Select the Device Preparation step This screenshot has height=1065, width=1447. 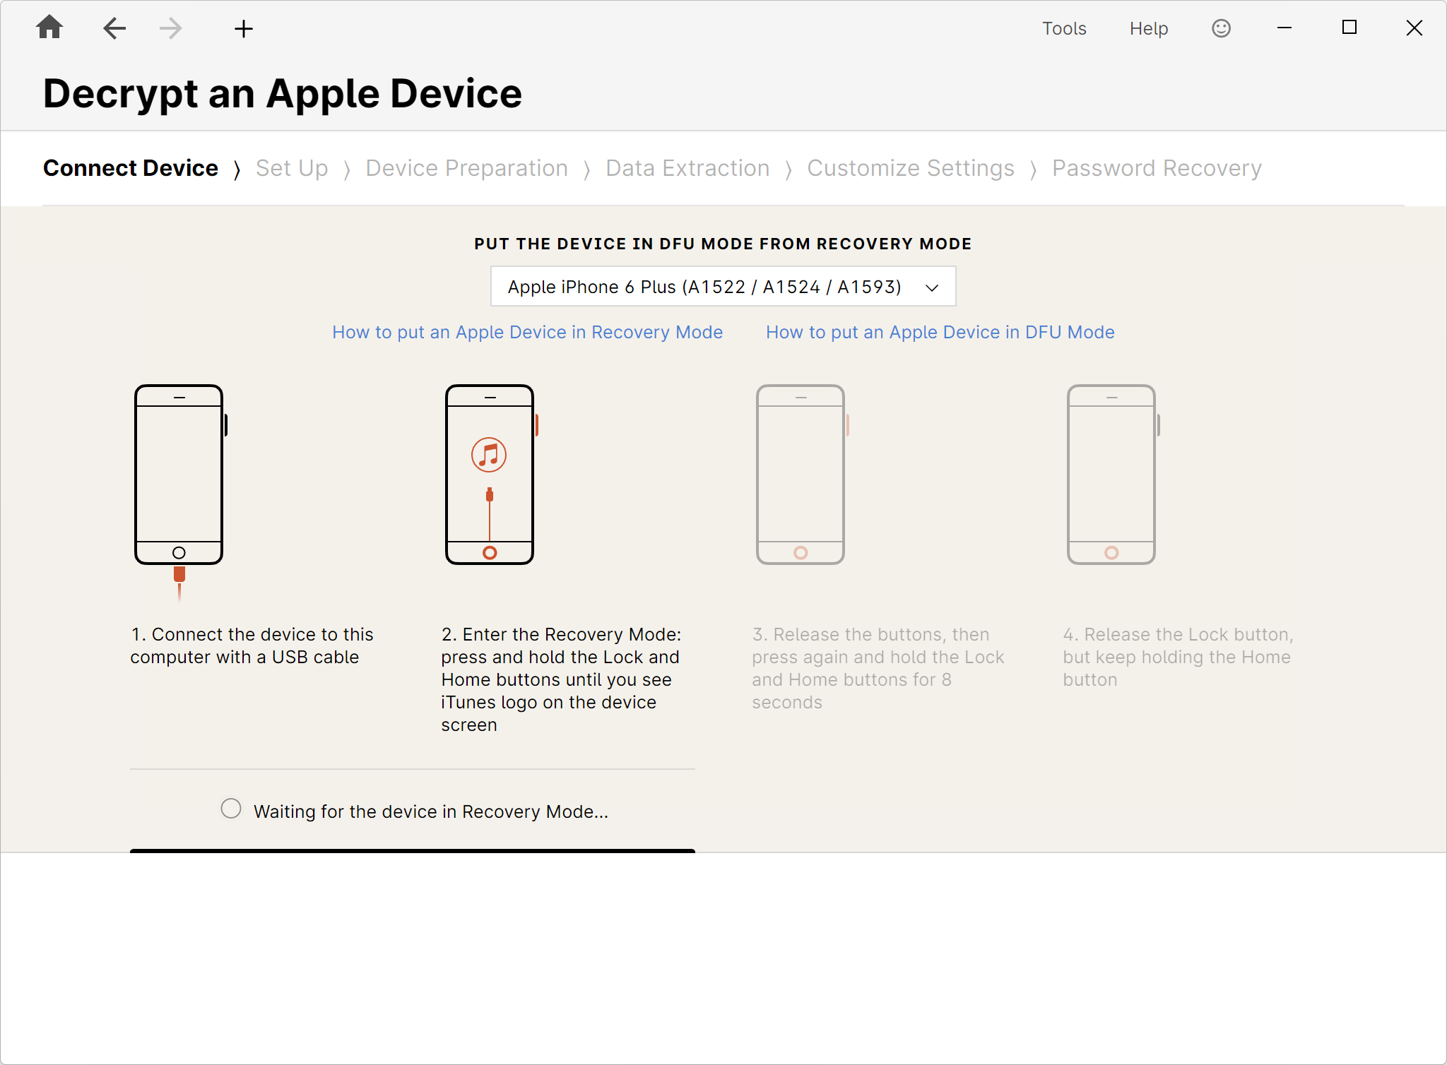pos(467,168)
